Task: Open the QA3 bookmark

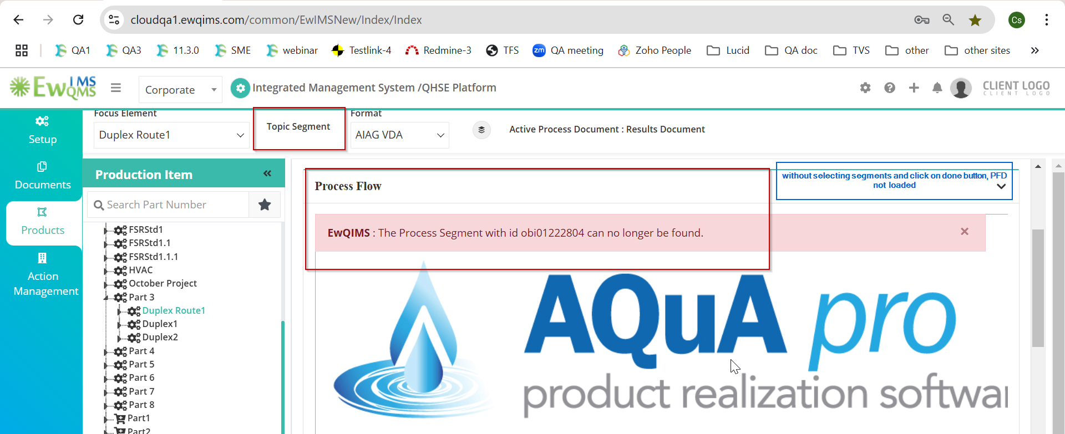Action: click(124, 50)
